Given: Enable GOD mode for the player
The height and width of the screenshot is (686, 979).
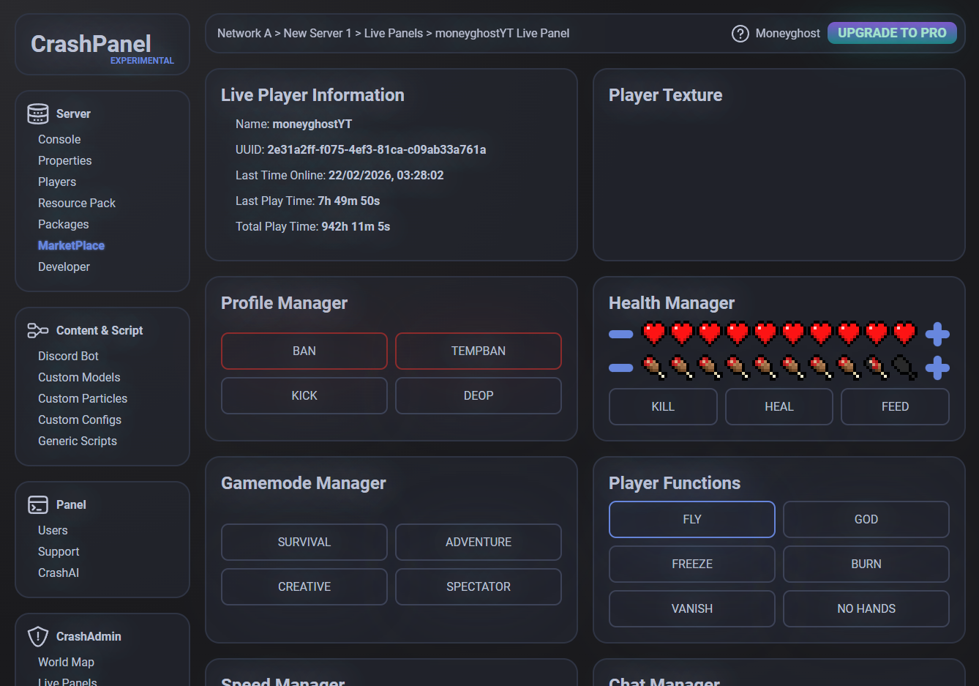Looking at the screenshot, I should click(x=866, y=519).
